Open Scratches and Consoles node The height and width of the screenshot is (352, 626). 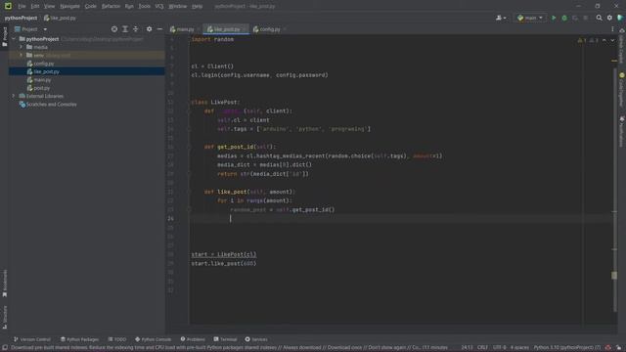[x=48, y=105]
